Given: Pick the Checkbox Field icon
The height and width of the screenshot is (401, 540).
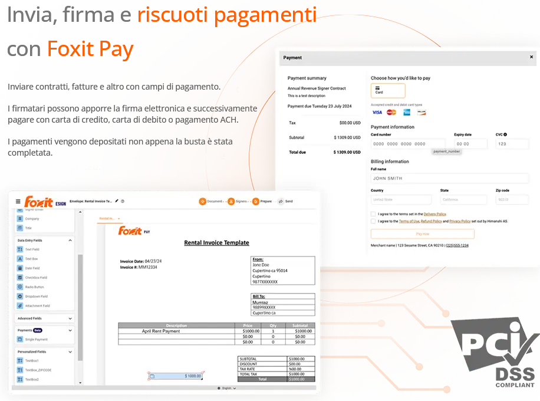Looking at the screenshot, I should point(20,277).
